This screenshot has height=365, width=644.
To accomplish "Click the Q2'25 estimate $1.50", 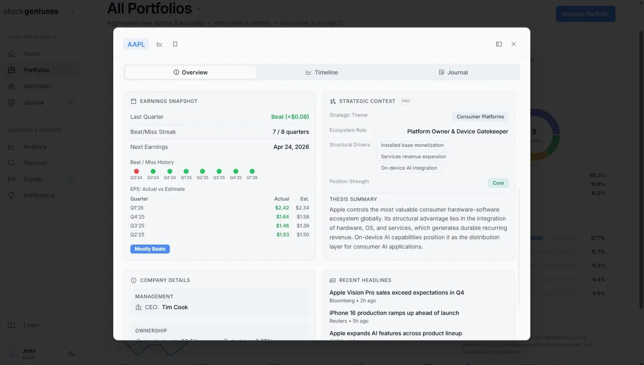I will (x=303, y=235).
